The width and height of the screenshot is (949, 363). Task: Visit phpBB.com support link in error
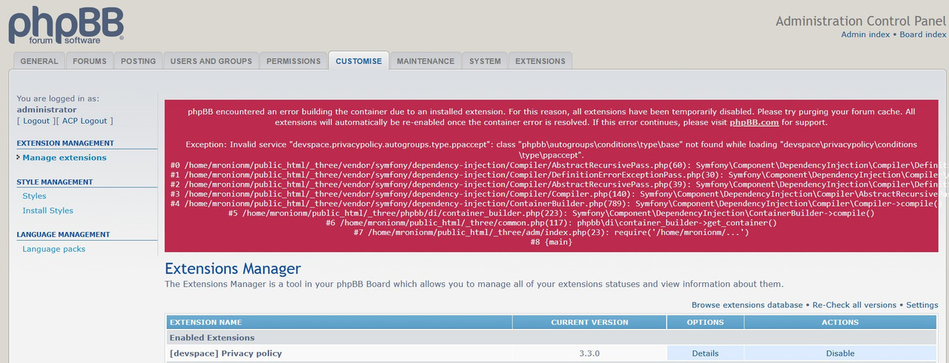coord(754,122)
